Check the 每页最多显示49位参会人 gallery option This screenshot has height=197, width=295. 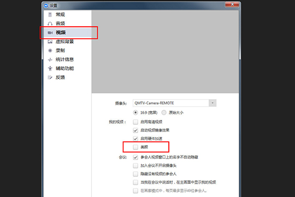[135, 190]
